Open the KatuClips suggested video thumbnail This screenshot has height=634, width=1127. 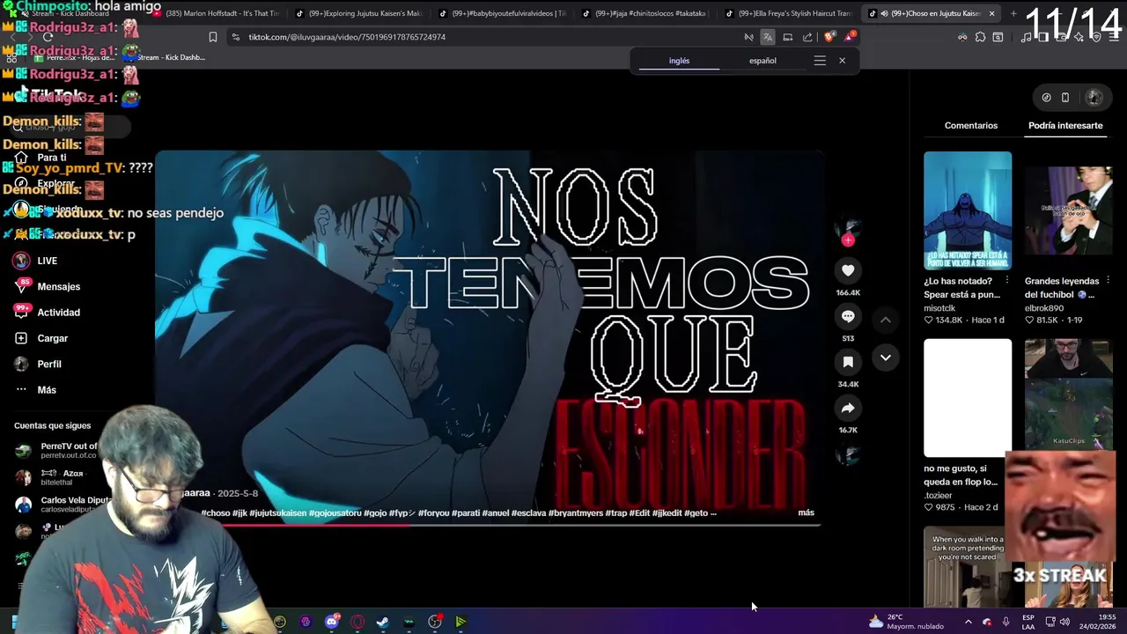click(1068, 394)
